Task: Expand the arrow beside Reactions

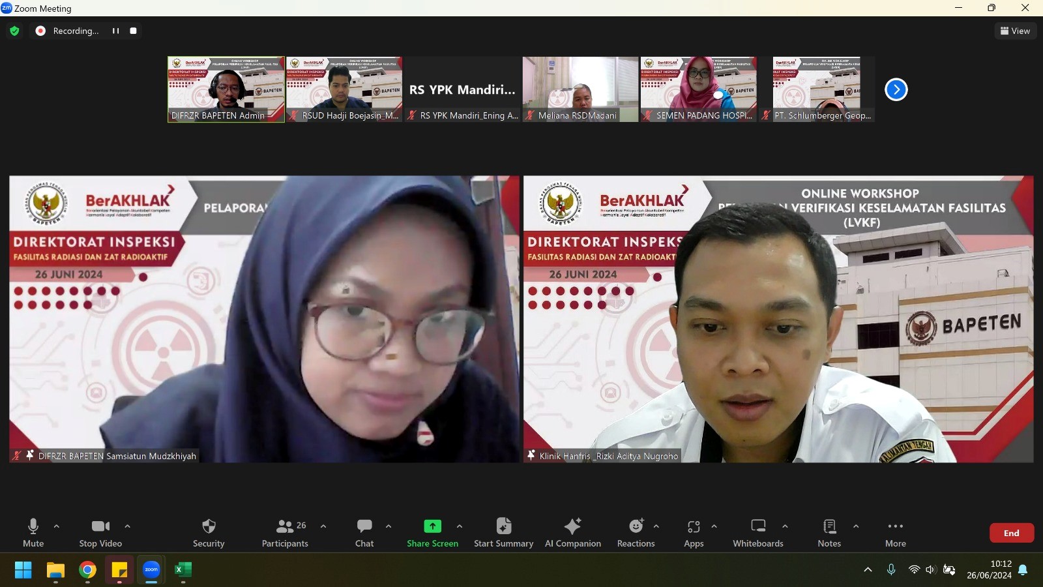Action: (x=656, y=526)
